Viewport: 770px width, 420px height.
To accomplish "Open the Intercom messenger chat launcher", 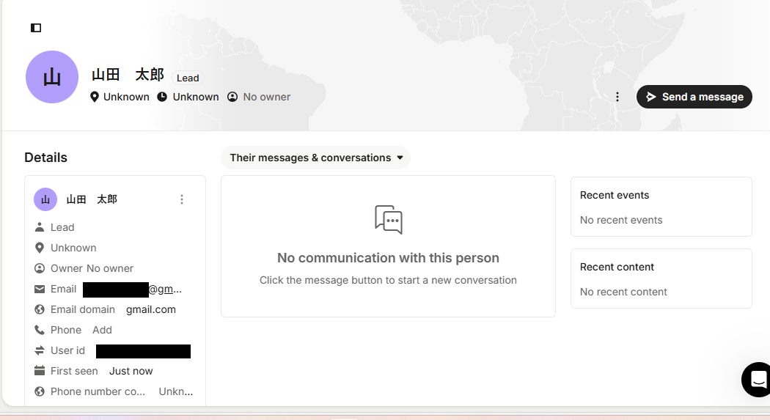I will pyautogui.click(x=758, y=379).
